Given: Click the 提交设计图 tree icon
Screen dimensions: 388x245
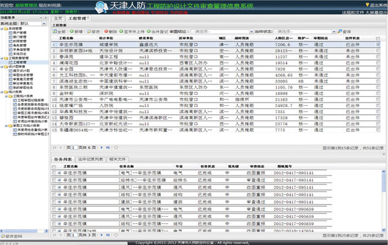Looking at the screenshot, I should (x=10, y=71).
